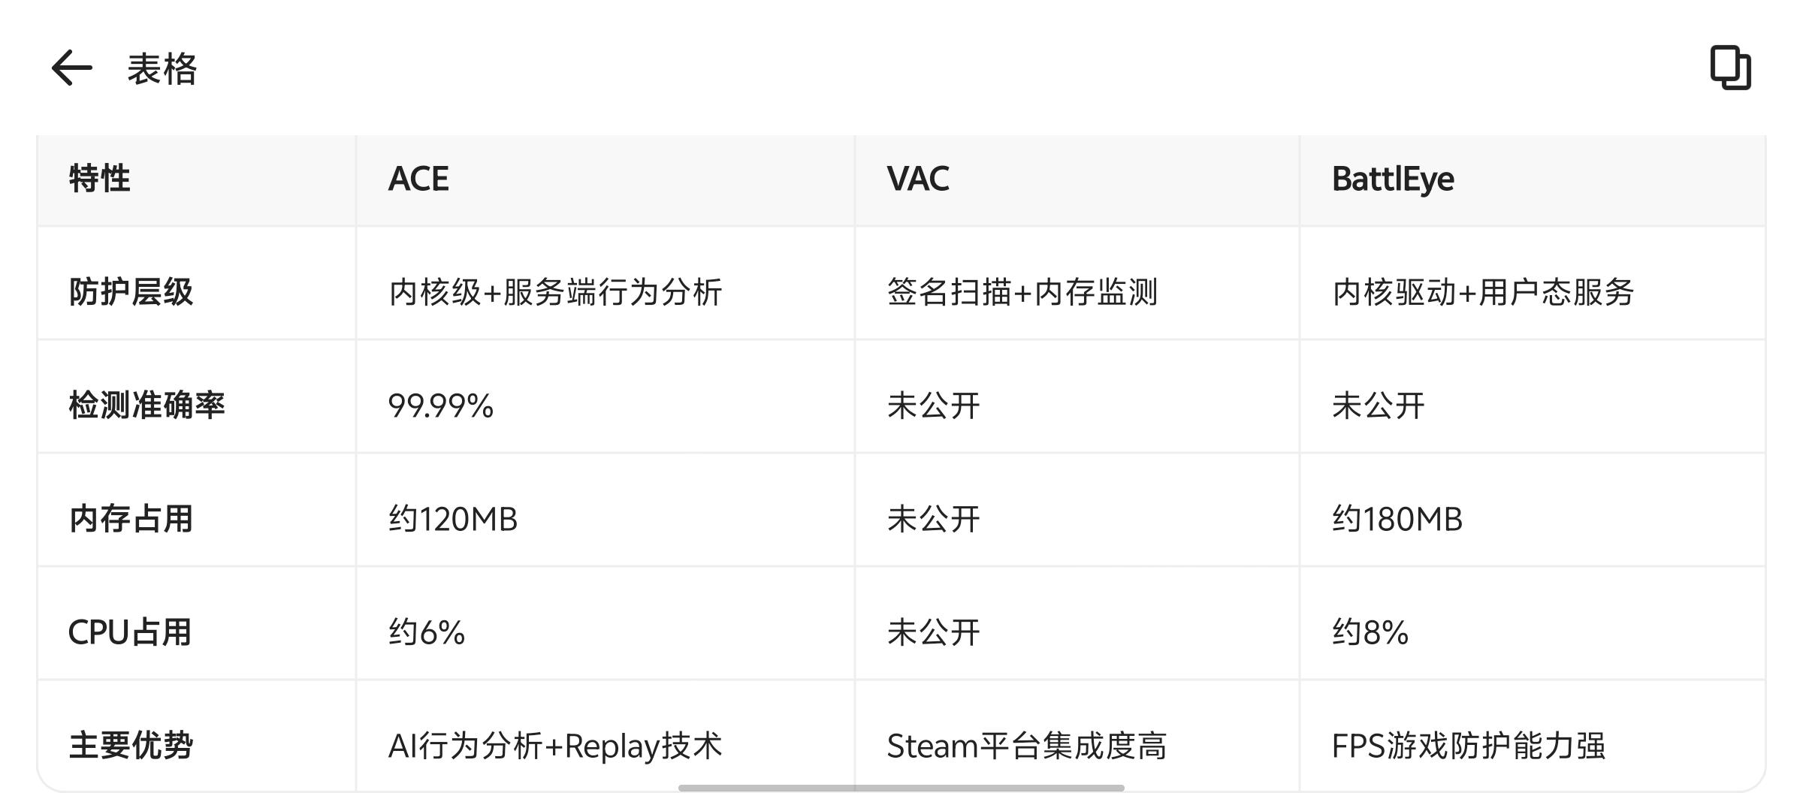Click the 特性 header cell
The image size is (1803, 811).
pyautogui.click(x=100, y=179)
